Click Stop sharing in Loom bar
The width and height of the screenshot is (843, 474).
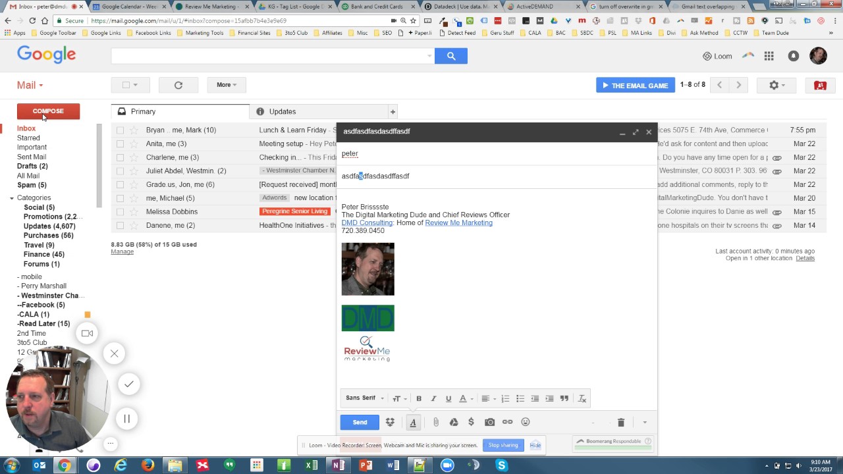[503, 445]
